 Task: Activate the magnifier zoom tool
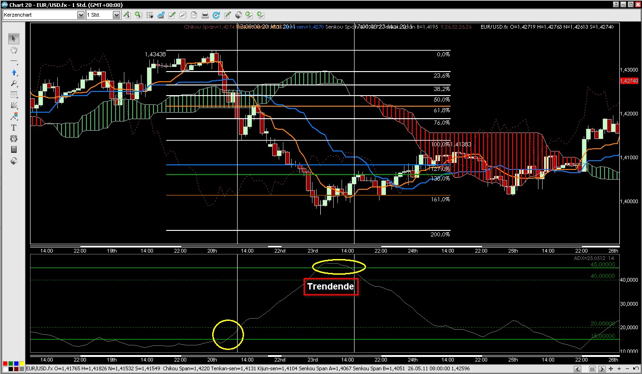14,84
